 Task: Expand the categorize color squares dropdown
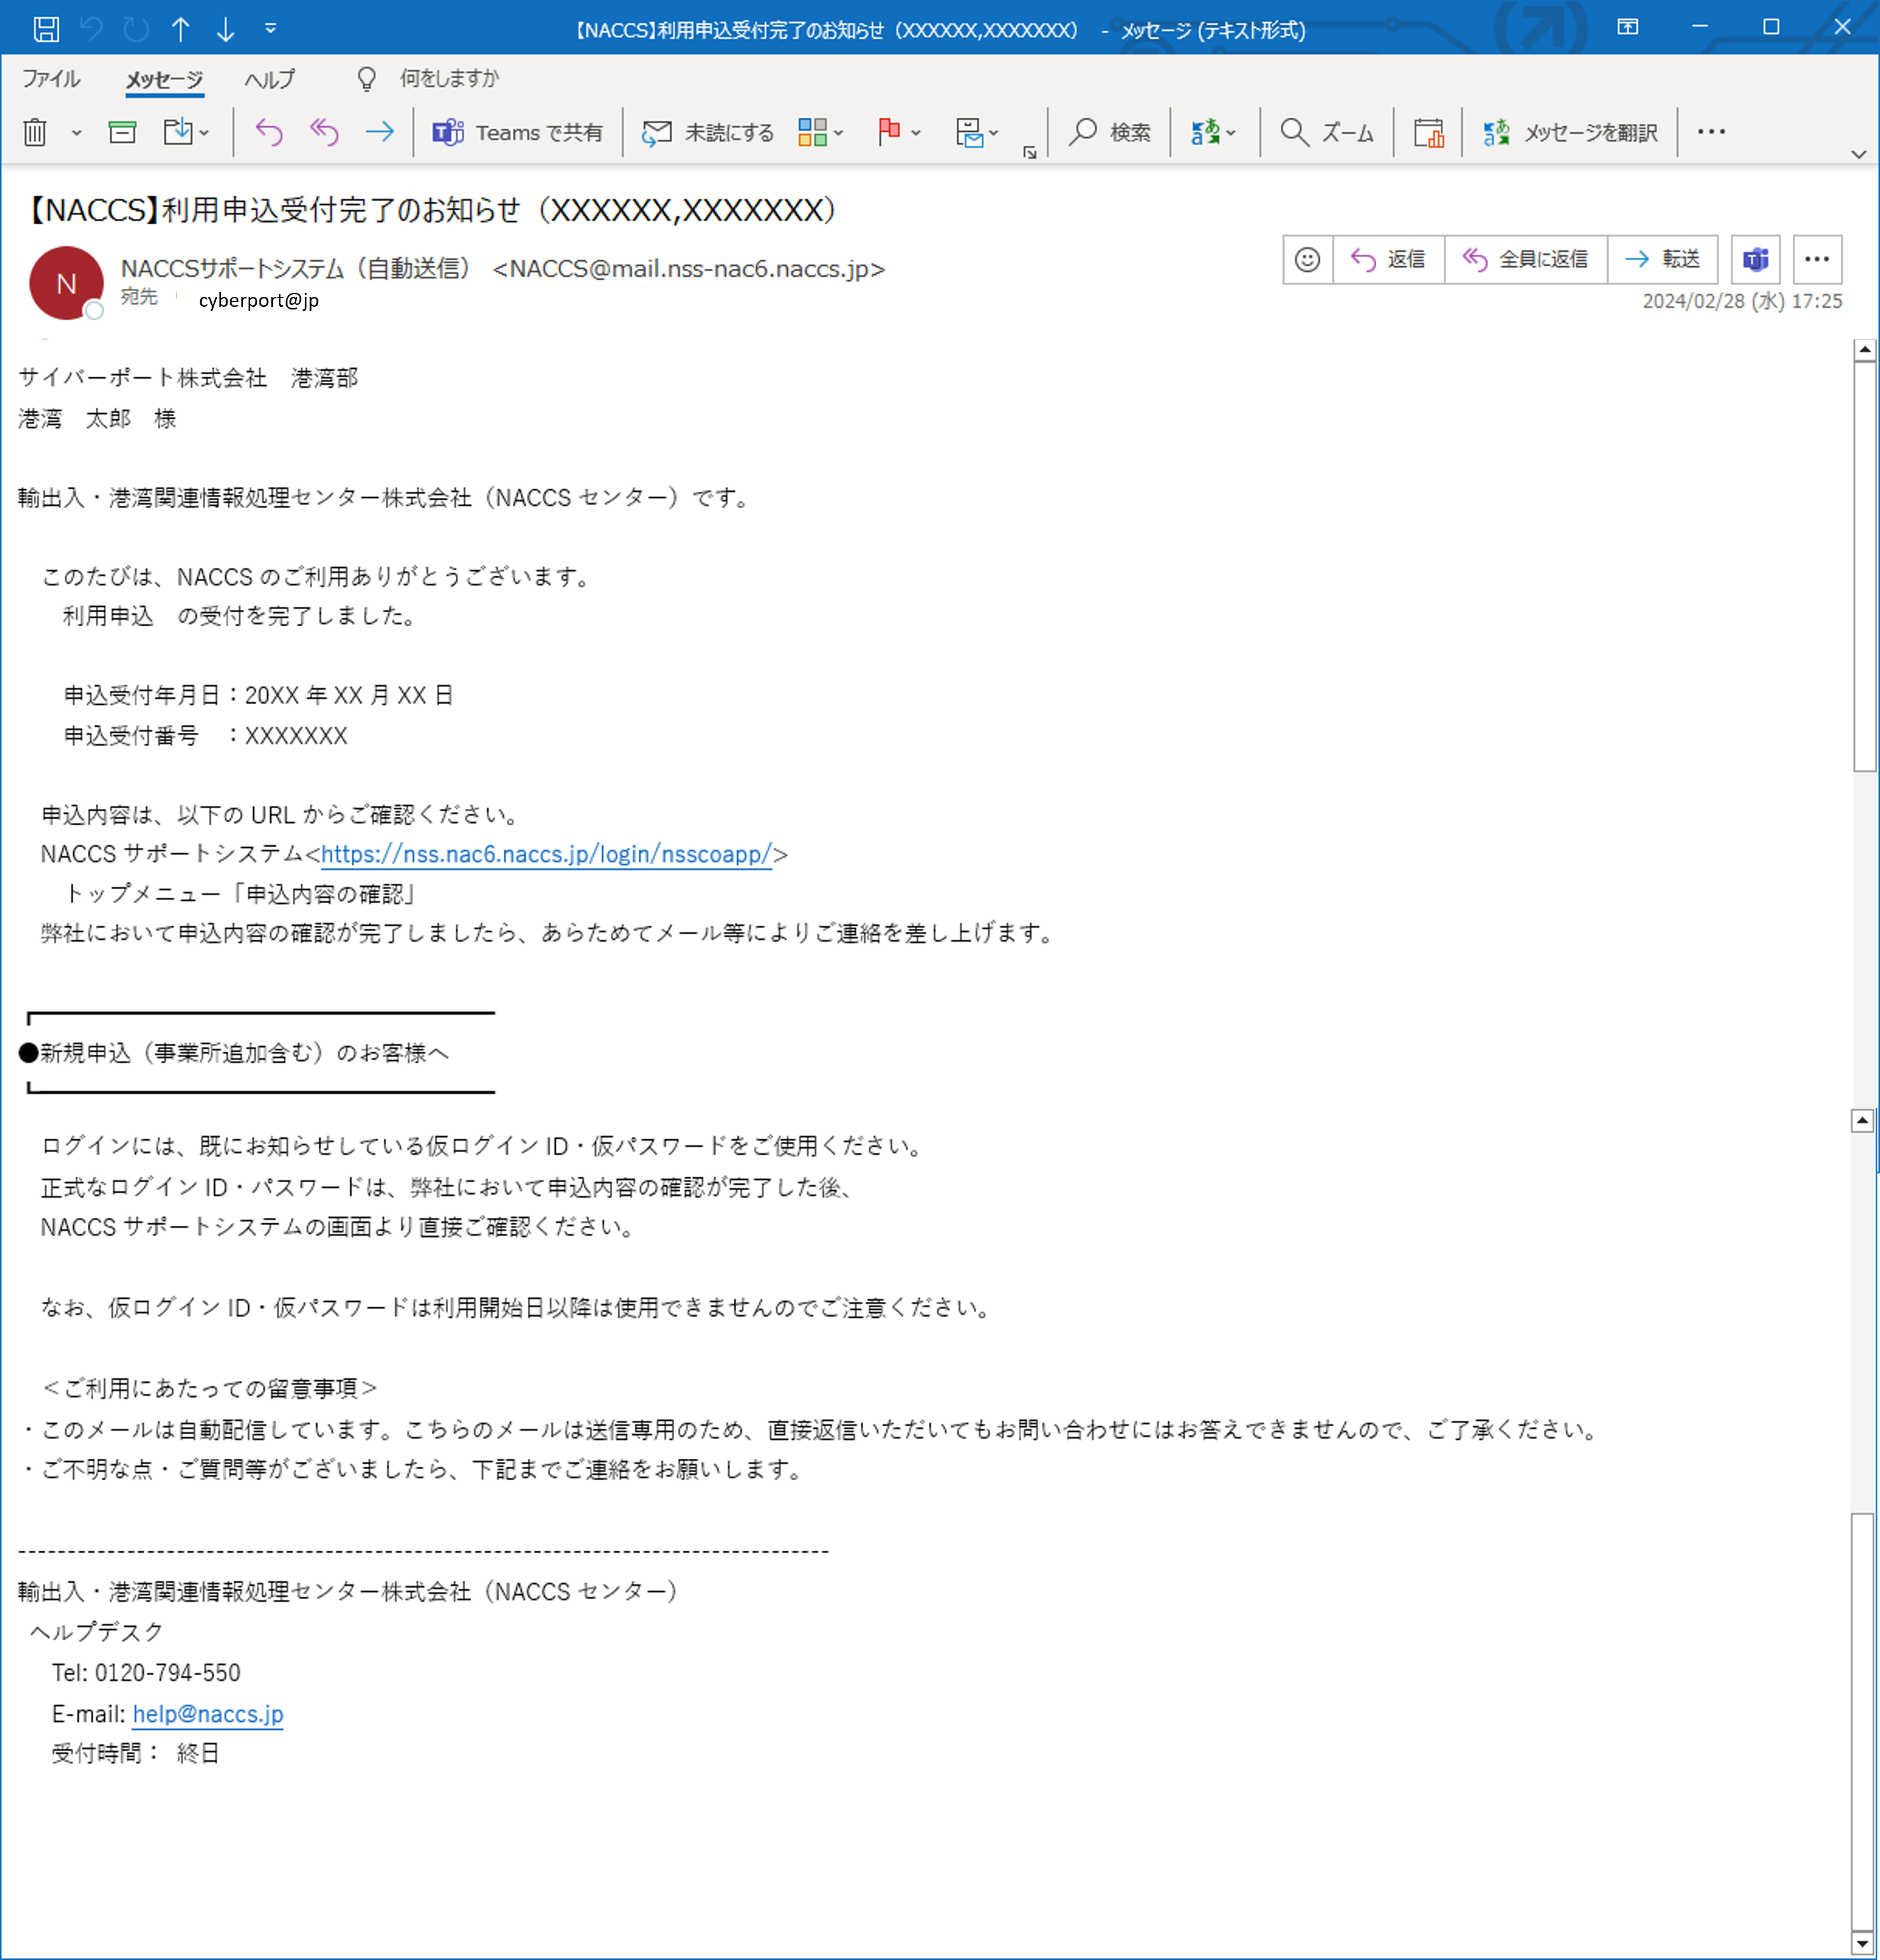[838, 132]
